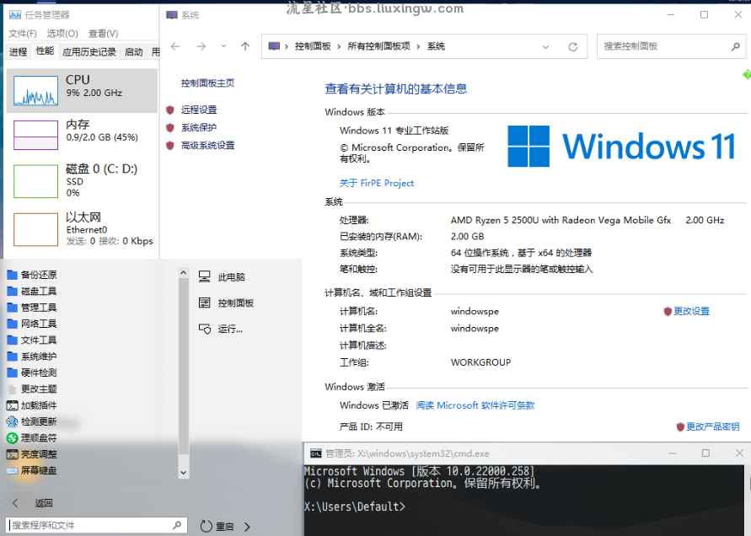Select the 内存 memory graph in Task Manager

36,135
